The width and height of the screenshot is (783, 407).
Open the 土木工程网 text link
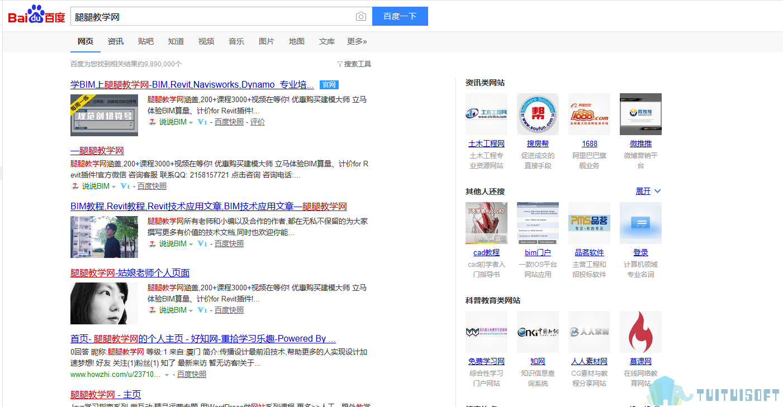pos(486,143)
